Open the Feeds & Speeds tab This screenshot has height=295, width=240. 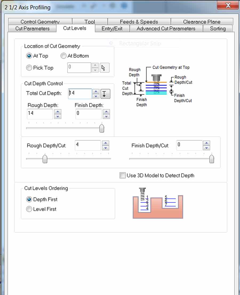coord(139,22)
